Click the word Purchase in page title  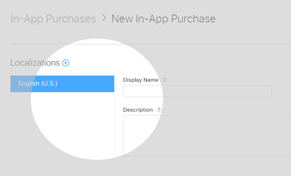195,19
